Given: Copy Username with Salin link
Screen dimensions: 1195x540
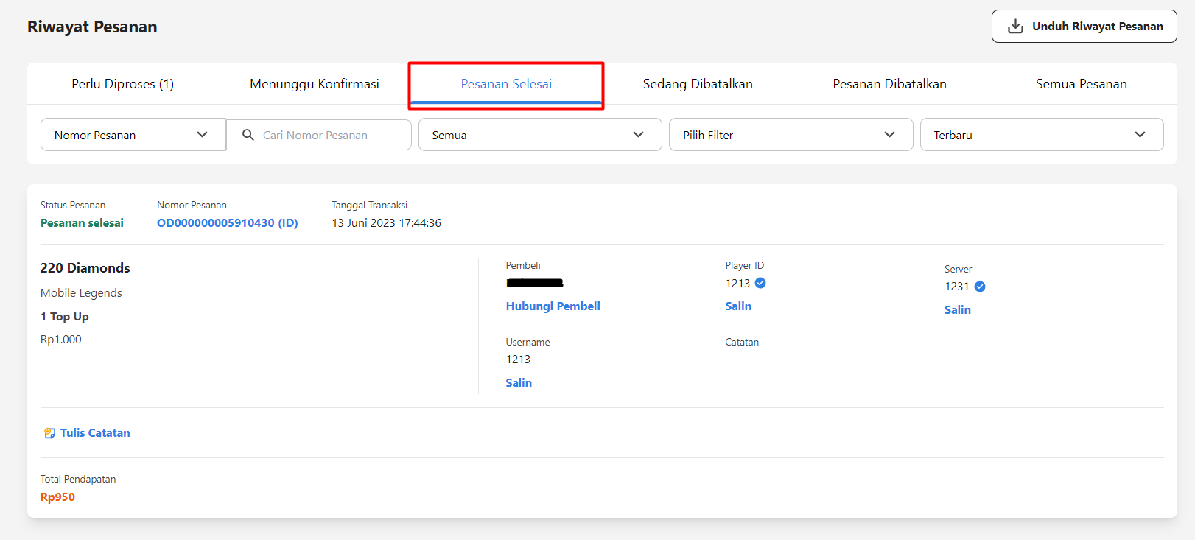Looking at the screenshot, I should point(519,383).
